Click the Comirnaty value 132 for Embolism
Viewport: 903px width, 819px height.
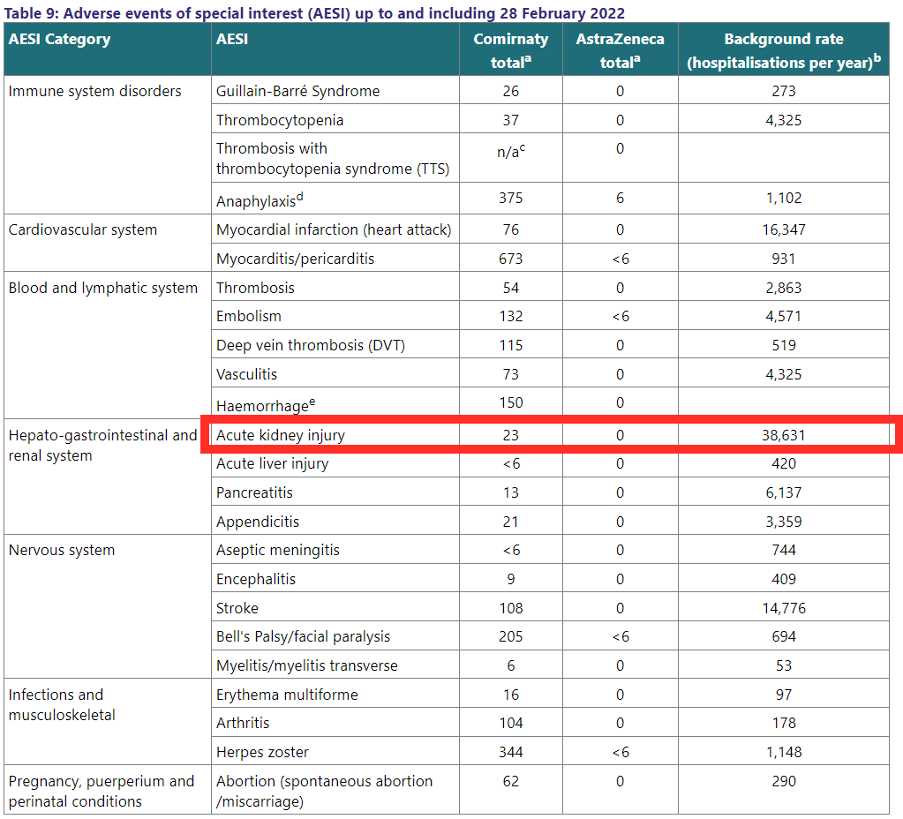[511, 316]
